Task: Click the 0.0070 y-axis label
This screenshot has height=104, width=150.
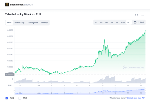Action: click(x=10, y=36)
